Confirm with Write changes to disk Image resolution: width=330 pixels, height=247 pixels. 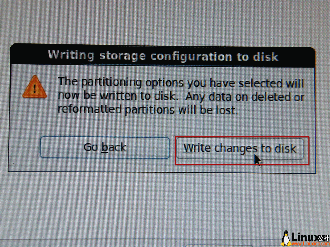[239, 149]
